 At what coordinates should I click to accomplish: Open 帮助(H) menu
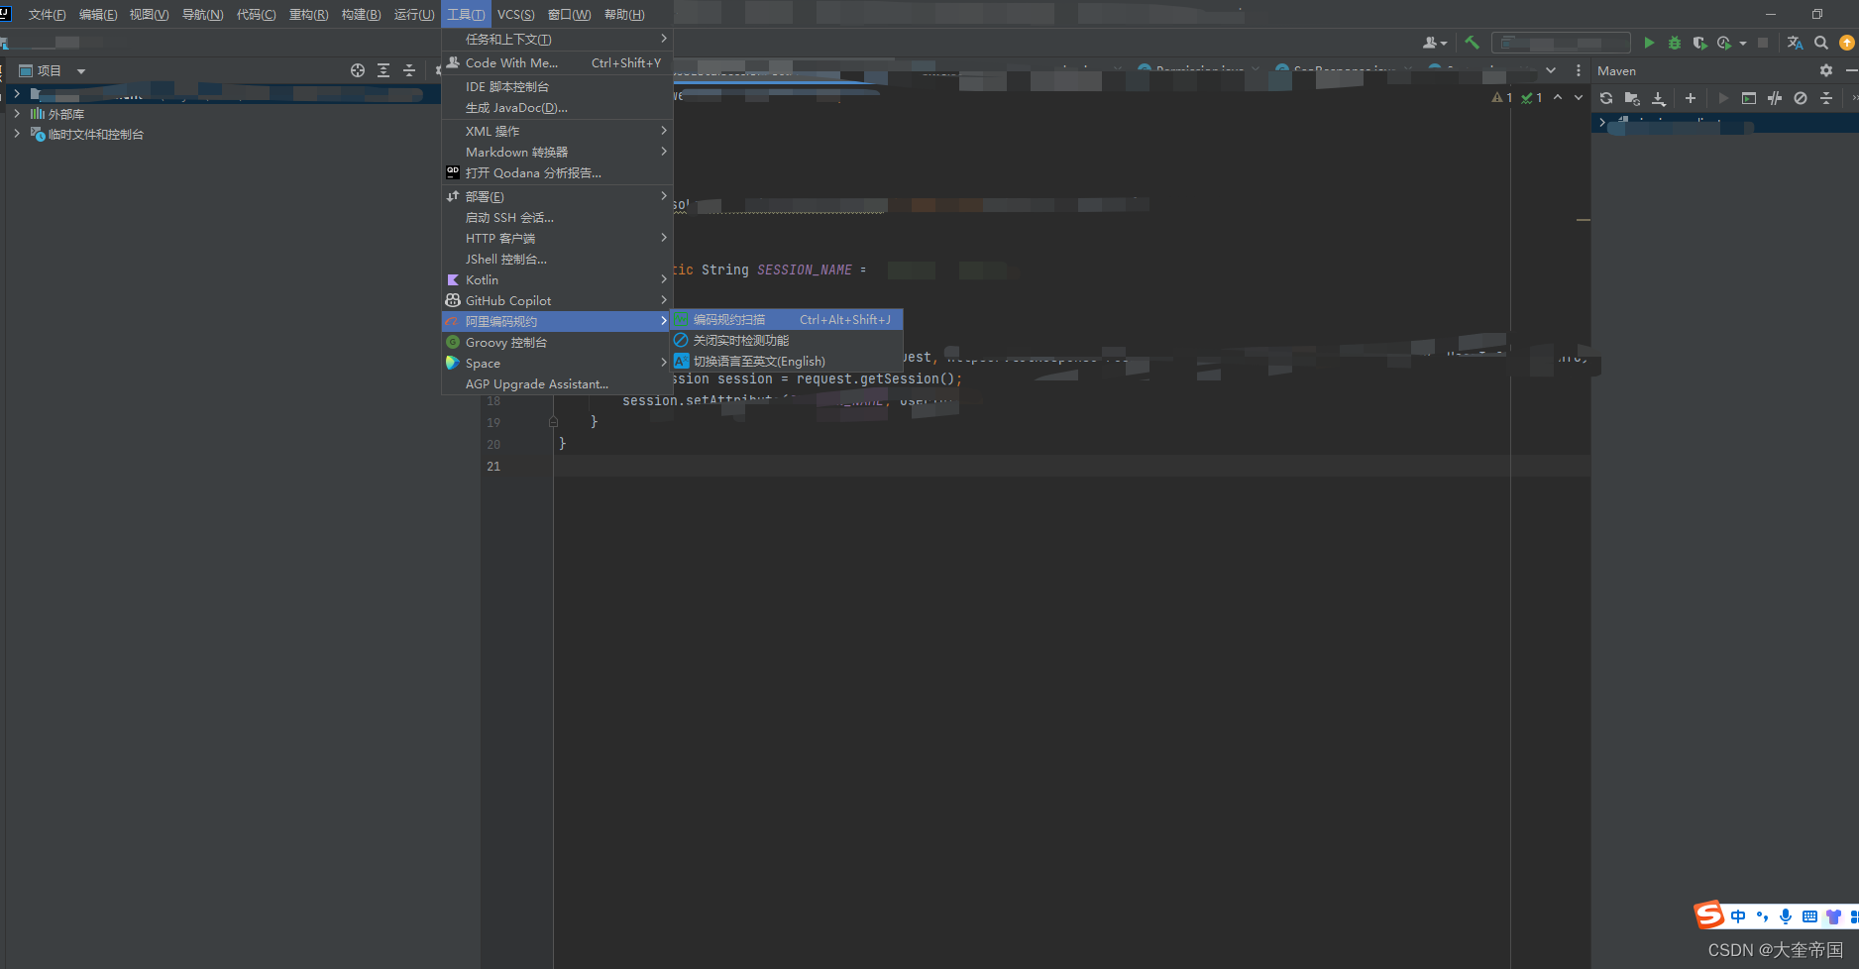point(624,14)
